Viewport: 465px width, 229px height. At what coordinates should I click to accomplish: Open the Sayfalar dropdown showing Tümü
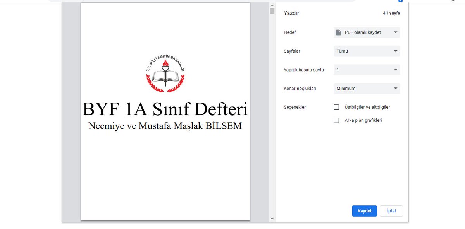[367, 51]
